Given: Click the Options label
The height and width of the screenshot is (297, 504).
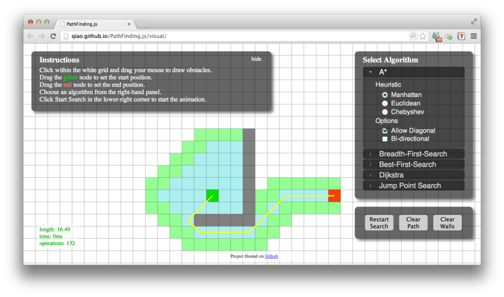Looking at the screenshot, I should 387,121.
